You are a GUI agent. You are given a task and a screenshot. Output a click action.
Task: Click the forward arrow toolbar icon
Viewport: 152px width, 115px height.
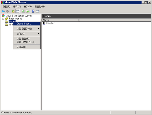[7, 11]
